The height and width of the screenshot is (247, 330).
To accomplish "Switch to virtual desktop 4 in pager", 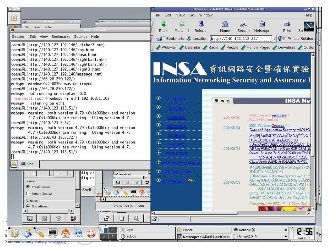I will (x=112, y=236).
